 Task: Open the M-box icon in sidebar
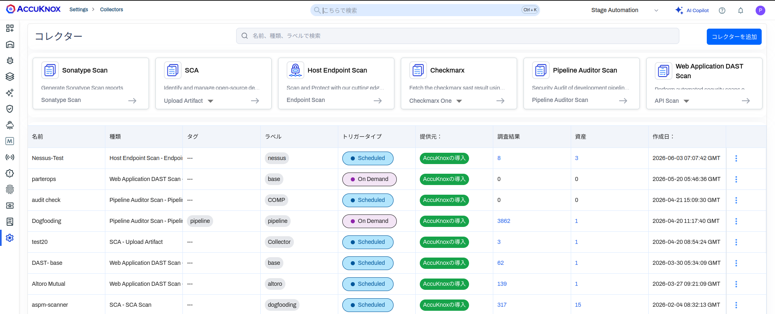pyautogui.click(x=10, y=141)
